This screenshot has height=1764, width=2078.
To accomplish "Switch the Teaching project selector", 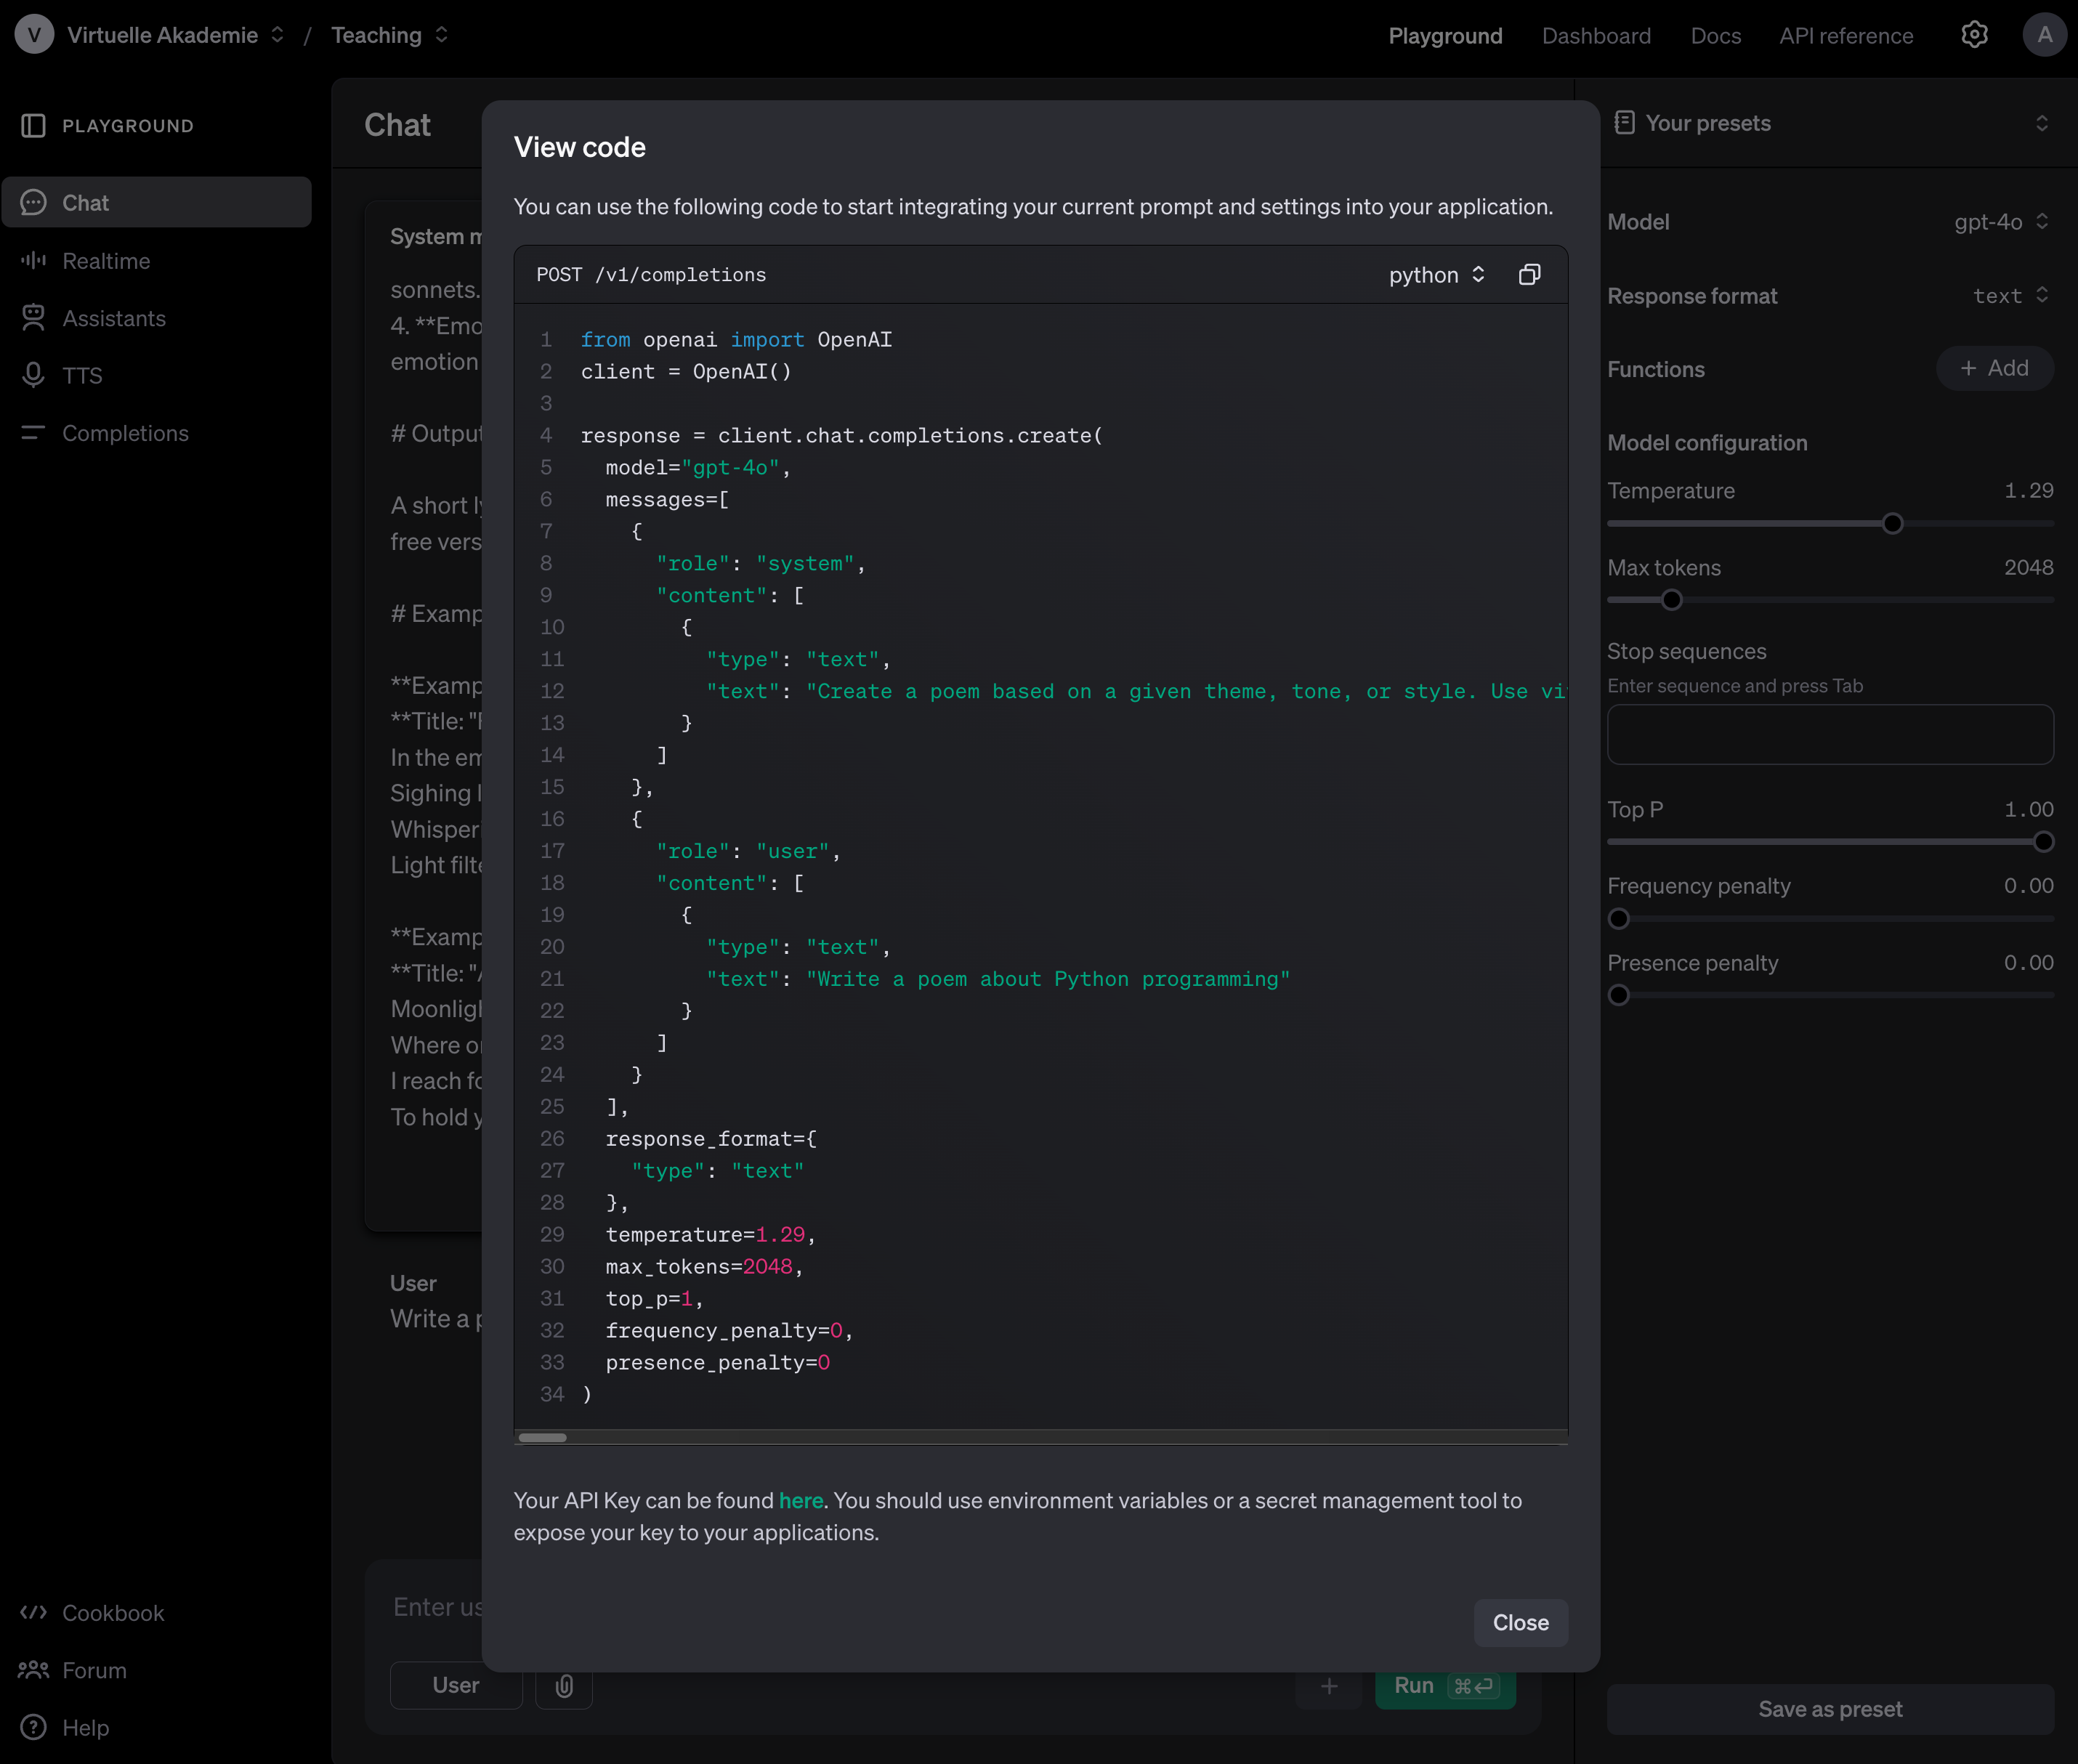I will [389, 35].
